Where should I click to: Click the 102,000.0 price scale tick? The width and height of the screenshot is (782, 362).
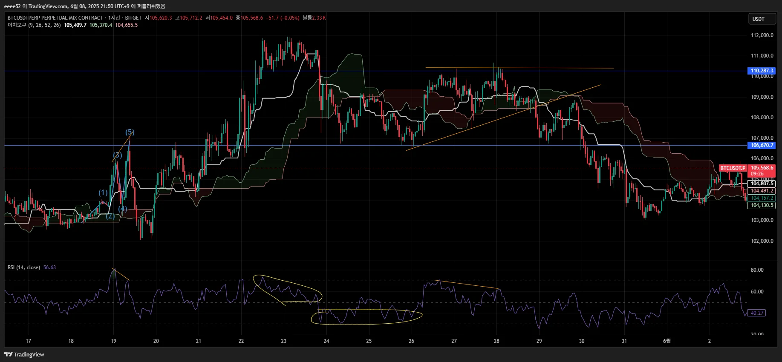click(762, 241)
